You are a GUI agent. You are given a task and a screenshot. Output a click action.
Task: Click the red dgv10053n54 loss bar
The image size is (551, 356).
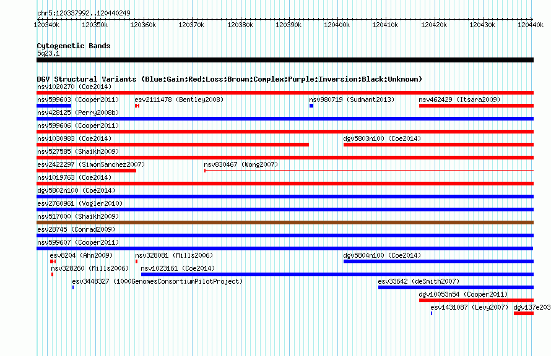pos(477,300)
